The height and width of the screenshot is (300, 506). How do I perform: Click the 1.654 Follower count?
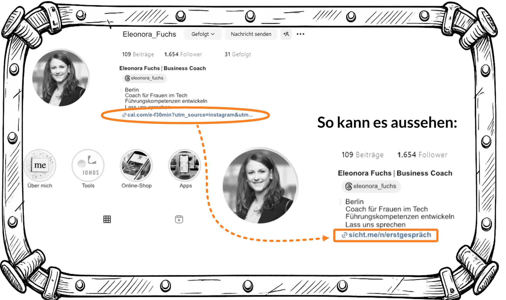tap(183, 54)
